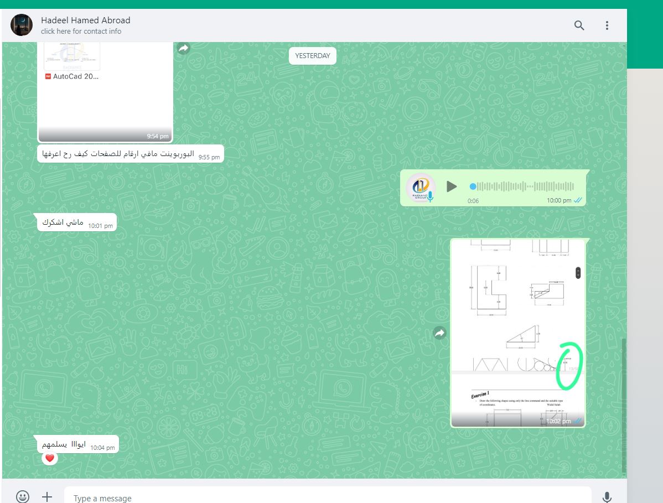Forward the exercise drawing image
Image resolution: width=663 pixels, height=503 pixels.
440,333
